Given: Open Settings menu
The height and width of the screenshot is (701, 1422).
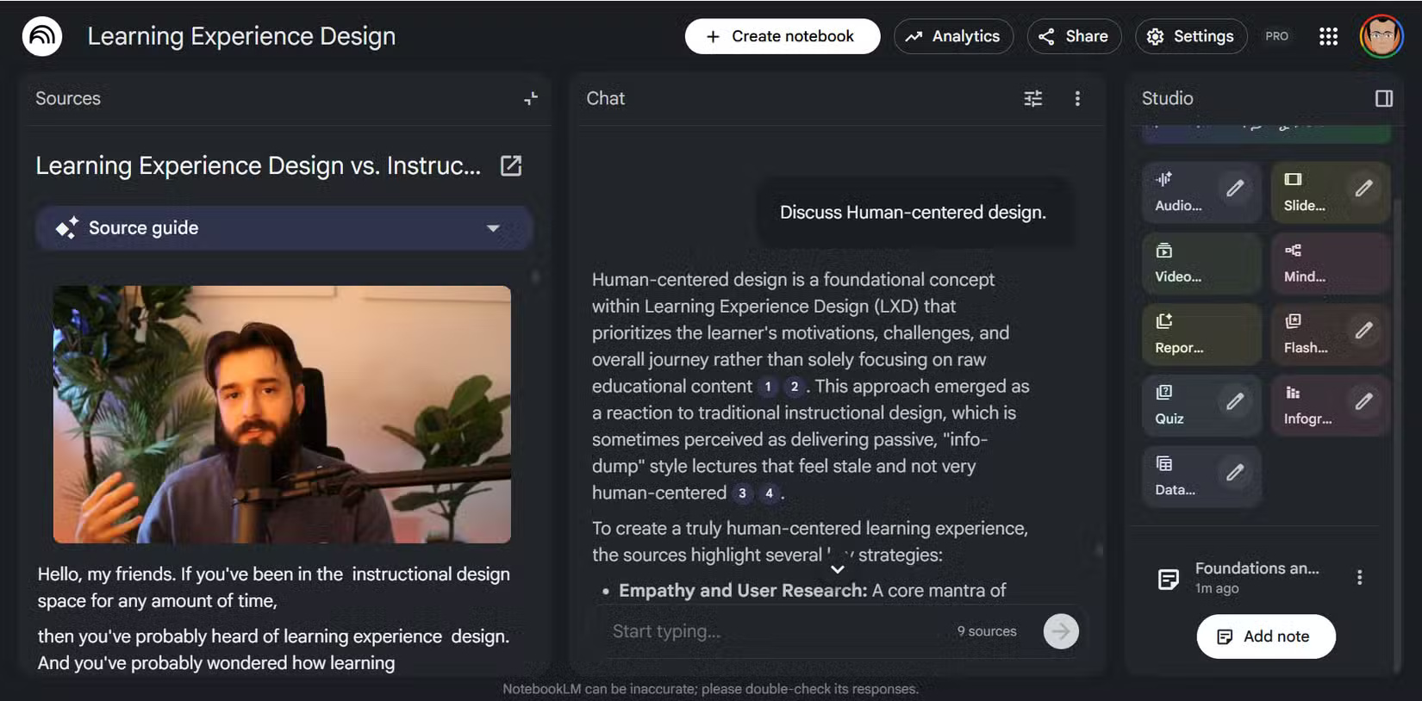Looking at the screenshot, I should click(x=1191, y=36).
